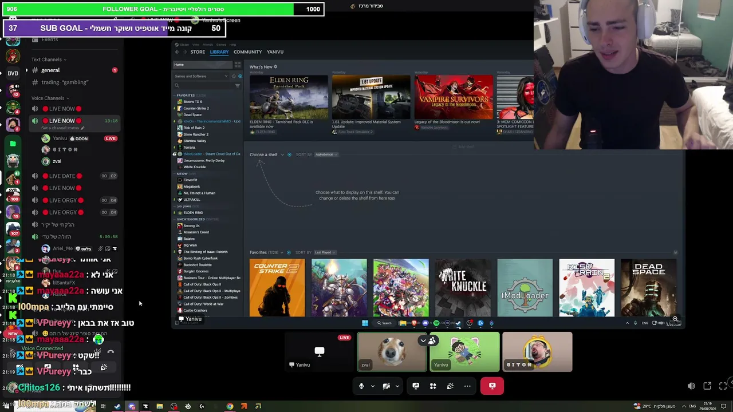Select Home in Steam library sidebar
733x412 pixels.
click(203, 65)
